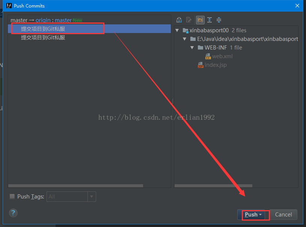Click the master target branch link

[x=63, y=20]
